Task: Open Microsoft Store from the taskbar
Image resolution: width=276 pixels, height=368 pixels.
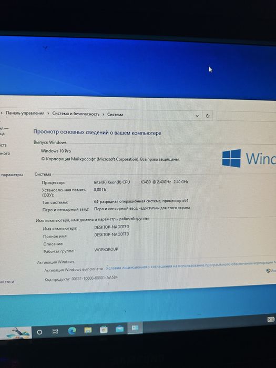Action: [x=104, y=329]
